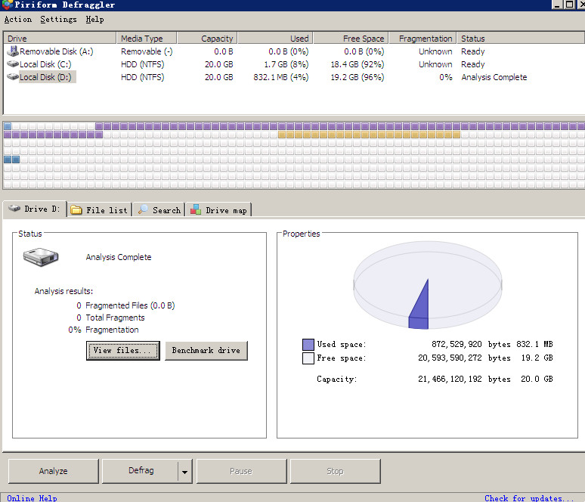Click the Benchmark drive button

(x=206, y=351)
